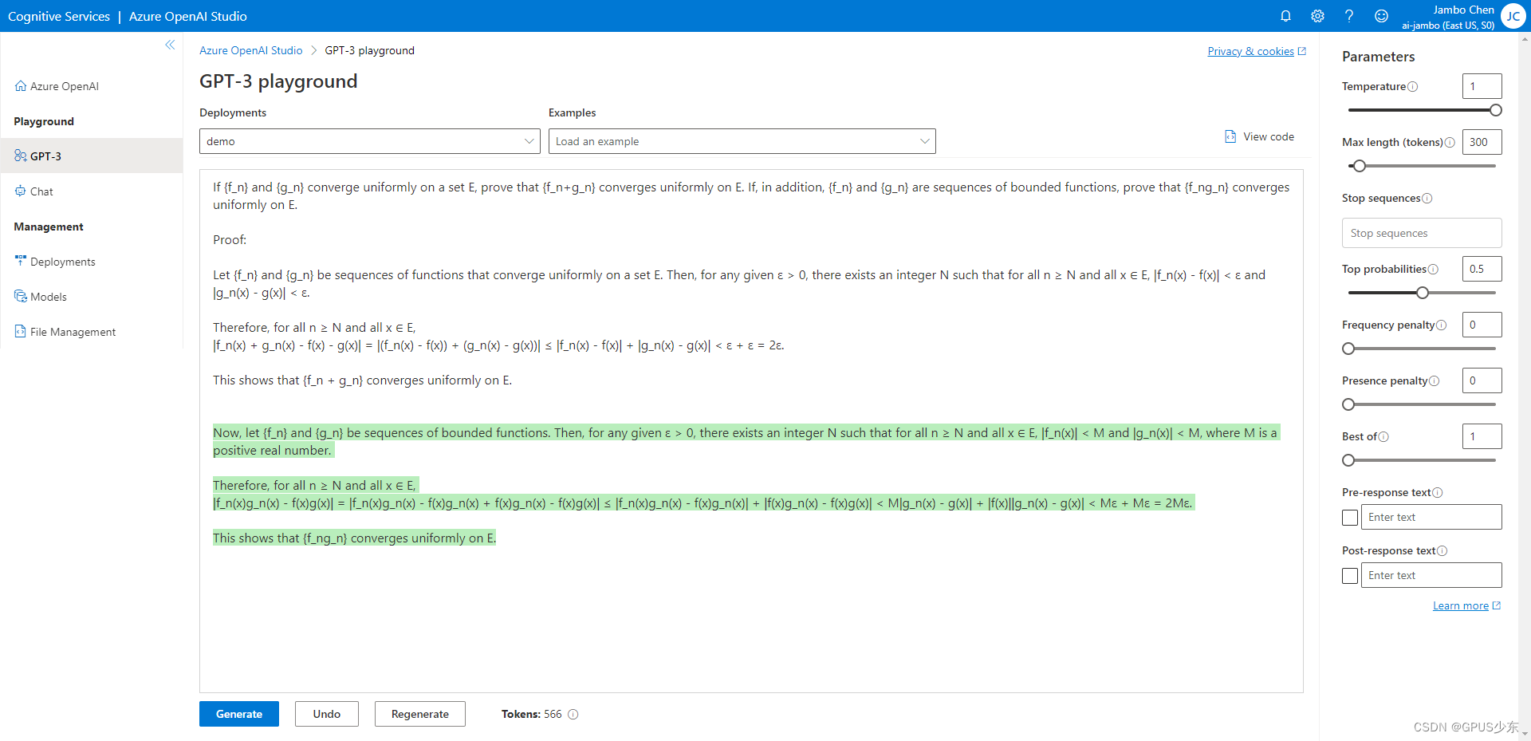Screen dimensions: 1531x741
Task: Click the Top probabilities slider handle
Action: [x=1423, y=293]
